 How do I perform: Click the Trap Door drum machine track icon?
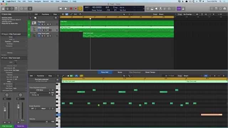click(34, 23)
